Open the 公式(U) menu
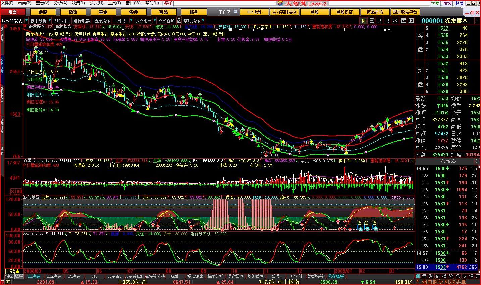The width and height of the screenshot is (481, 285). coord(96,3)
